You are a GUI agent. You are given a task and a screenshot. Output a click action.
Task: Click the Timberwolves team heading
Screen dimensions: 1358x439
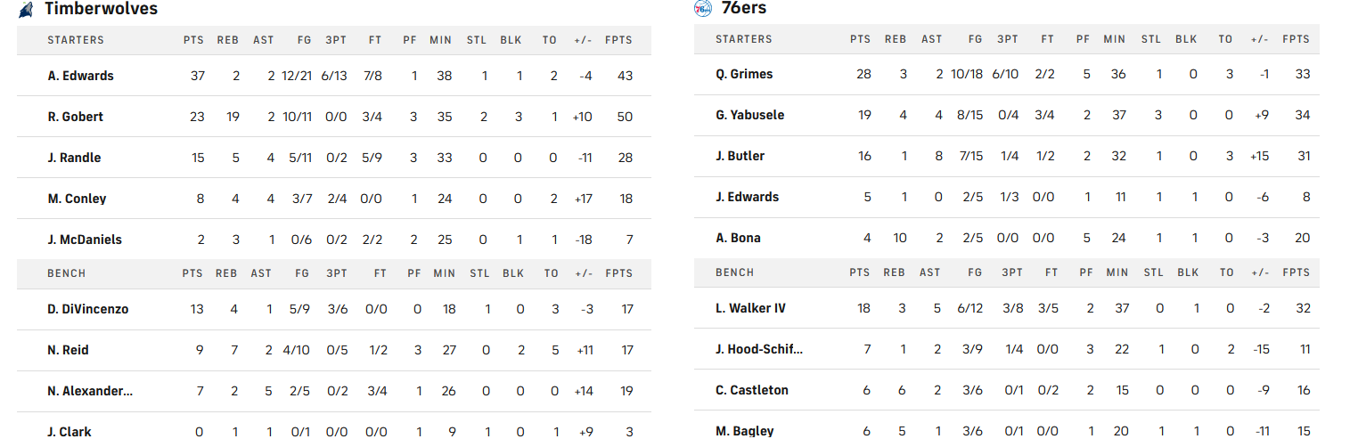pos(101,9)
